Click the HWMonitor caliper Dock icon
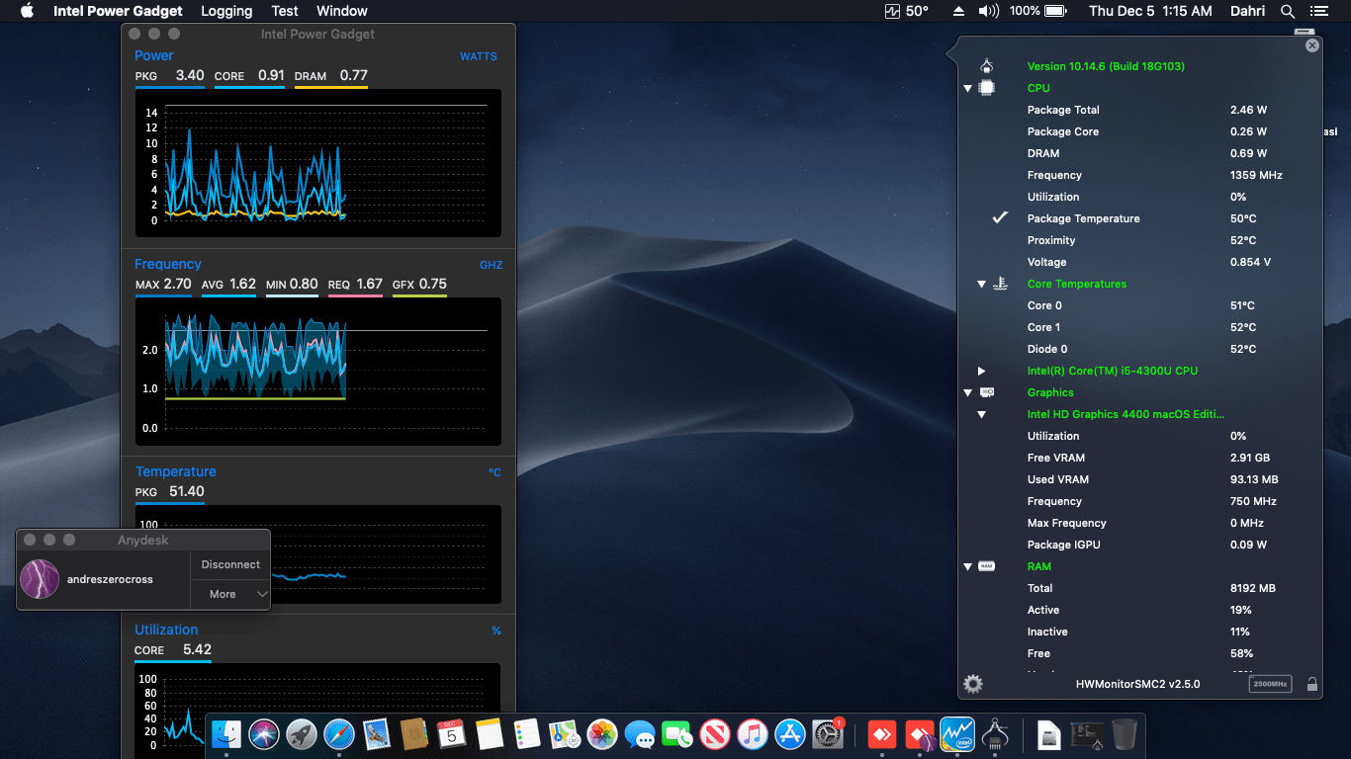 pos(995,734)
